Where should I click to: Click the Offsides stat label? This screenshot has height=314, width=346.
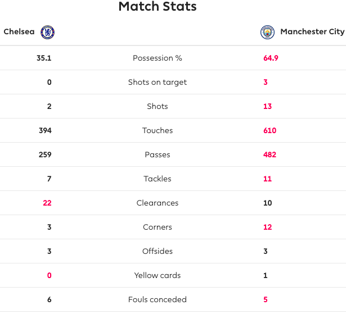(x=158, y=252)
